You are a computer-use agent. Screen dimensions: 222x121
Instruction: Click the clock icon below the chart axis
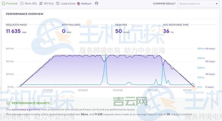[x=8, y=91]
